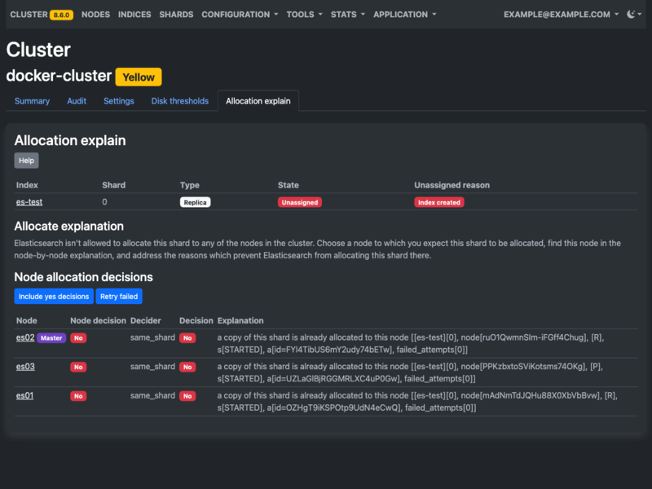Viewport: 652px width, 489px height.
Task: Open the SHARDS view
Action: (177, 14)
